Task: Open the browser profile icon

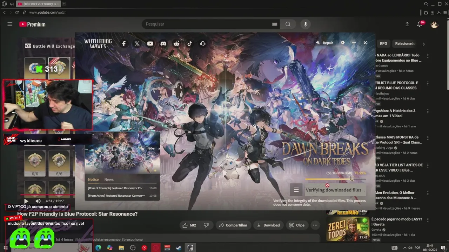Action: click(x=432, y=12)
